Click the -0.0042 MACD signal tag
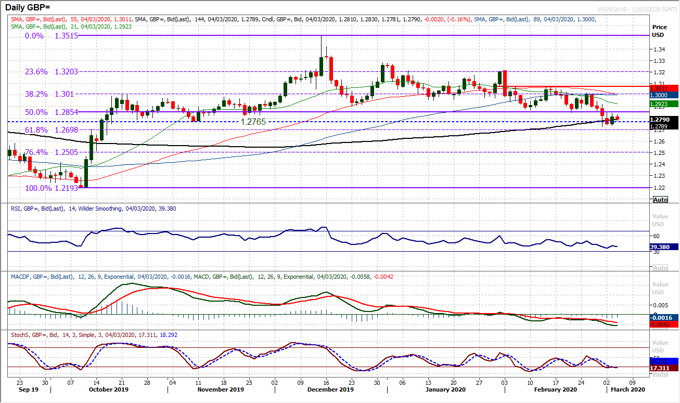This screenshot has height=403, width=680. click(664, 324)
